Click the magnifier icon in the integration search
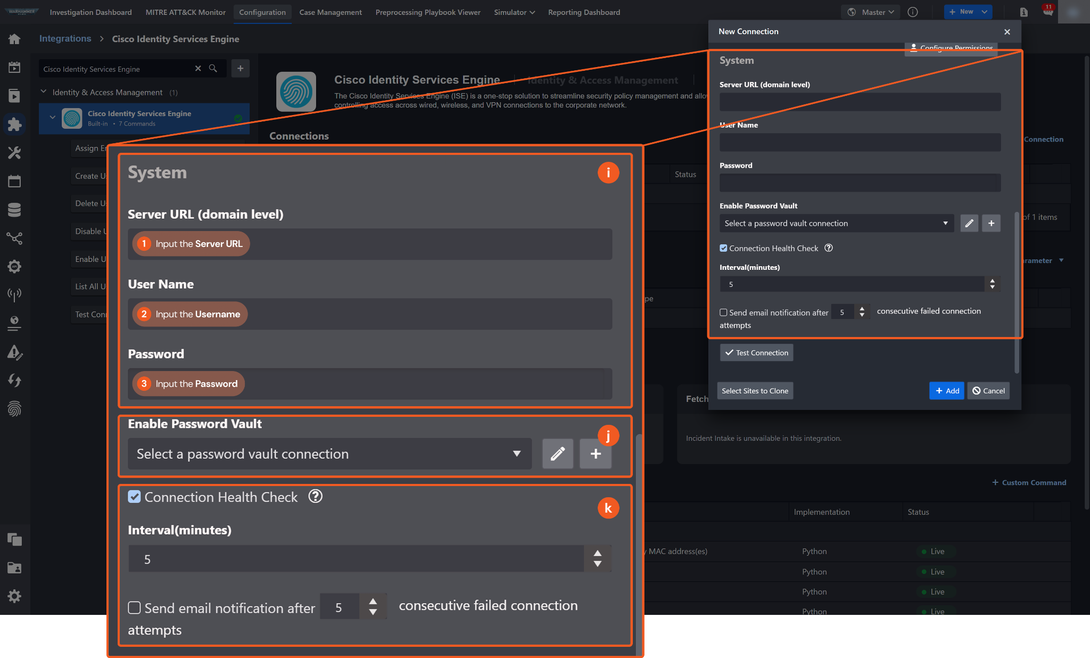This screenshot has height=658, width=1090. point(213,69)
